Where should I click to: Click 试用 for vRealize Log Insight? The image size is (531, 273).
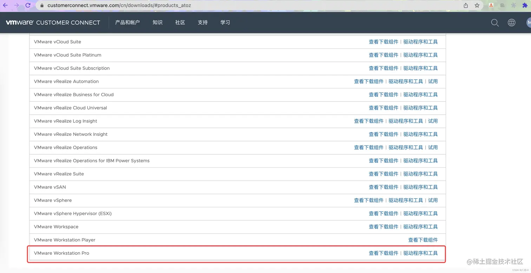tap(433, 121)
